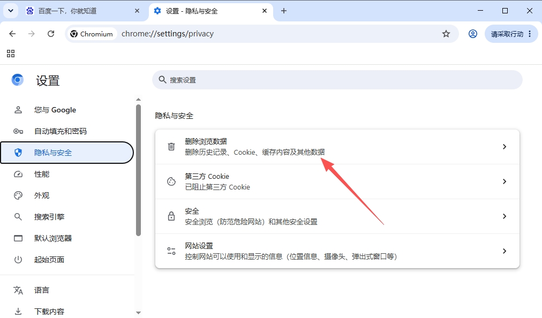Click trash icon of 删除浏览数据
542x318 pixels.
click(x=171, y=147)
